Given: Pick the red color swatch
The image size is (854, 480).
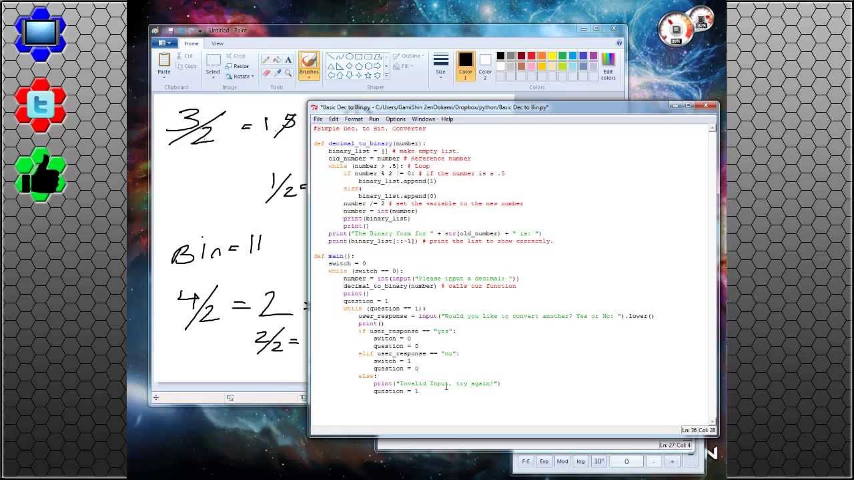Looking at the screenshot, I should coord(532,55).
